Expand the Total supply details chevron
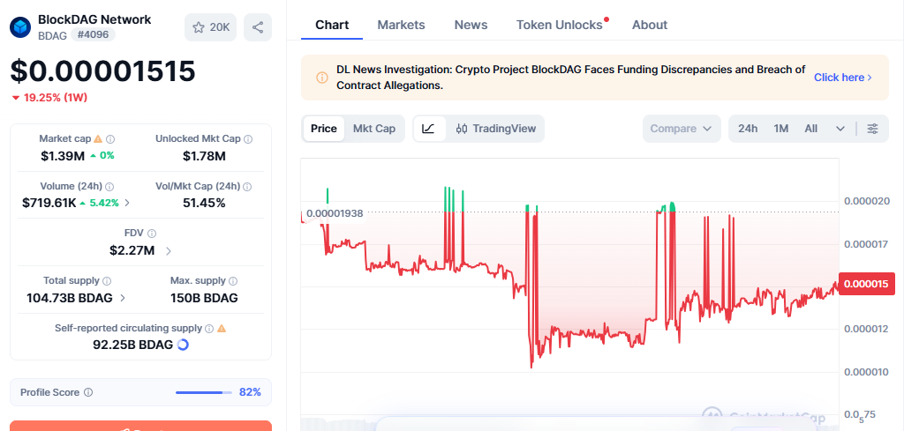 pyautogui.click(x=124, y=298)
